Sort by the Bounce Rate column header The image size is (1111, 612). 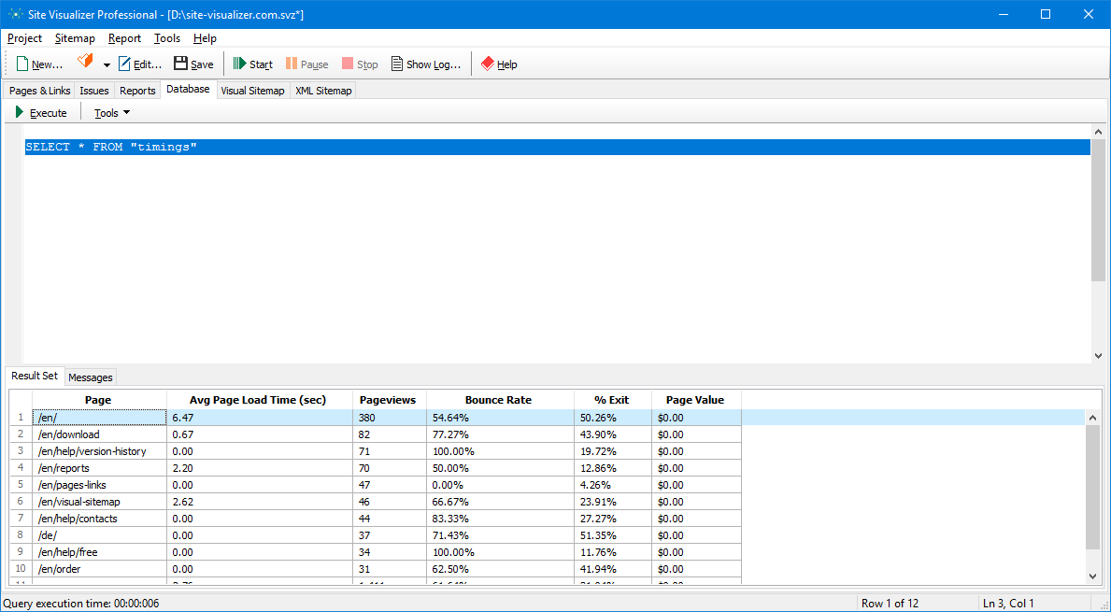(498, 400)
